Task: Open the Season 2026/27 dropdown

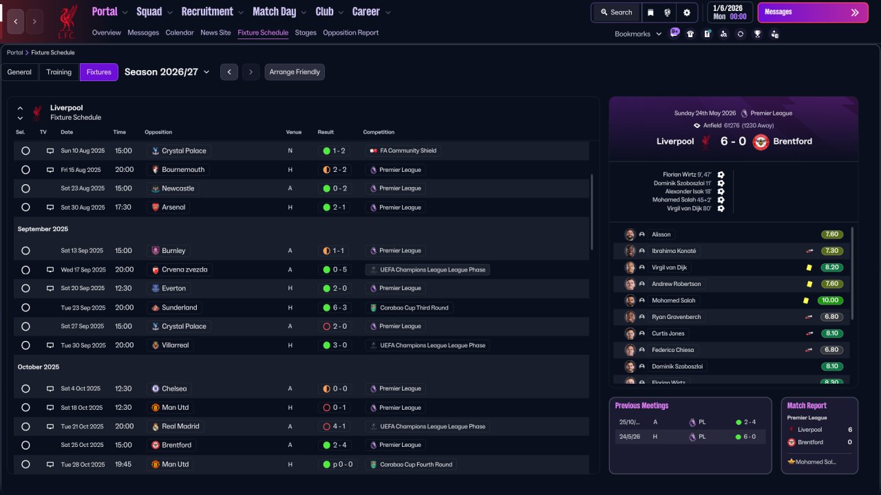Action: click(167, 72)
